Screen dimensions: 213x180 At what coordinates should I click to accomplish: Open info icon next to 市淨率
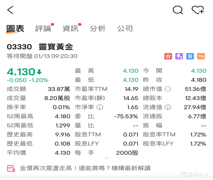[x=100, y=107]
